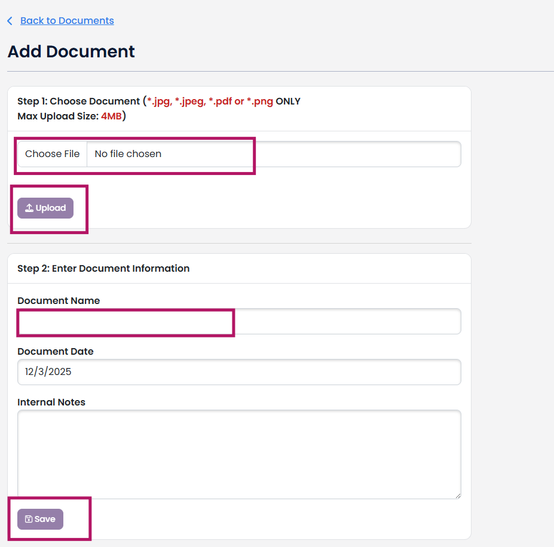Click the Document Name field label
The width and height of the screenshot is (554, 547).
[x=59, y=301]
